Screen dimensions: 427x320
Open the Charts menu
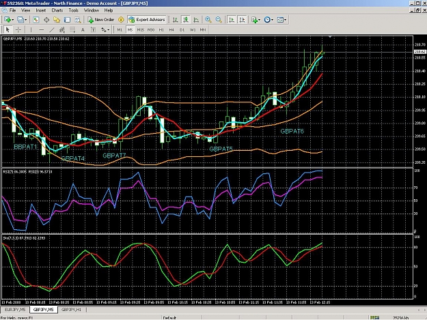[57, 10]
